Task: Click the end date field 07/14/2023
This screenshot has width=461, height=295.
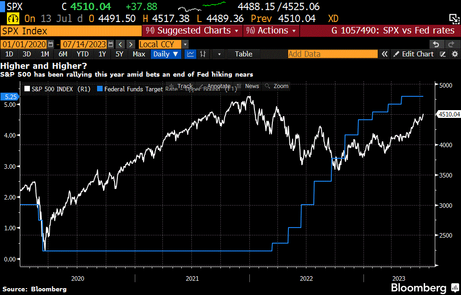Action: coord(84,45)
